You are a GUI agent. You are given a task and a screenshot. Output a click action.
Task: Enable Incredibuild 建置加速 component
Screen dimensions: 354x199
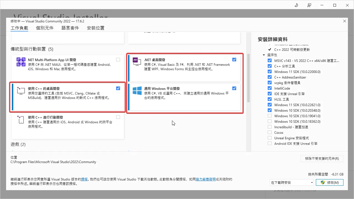click(x=270, y=127)
